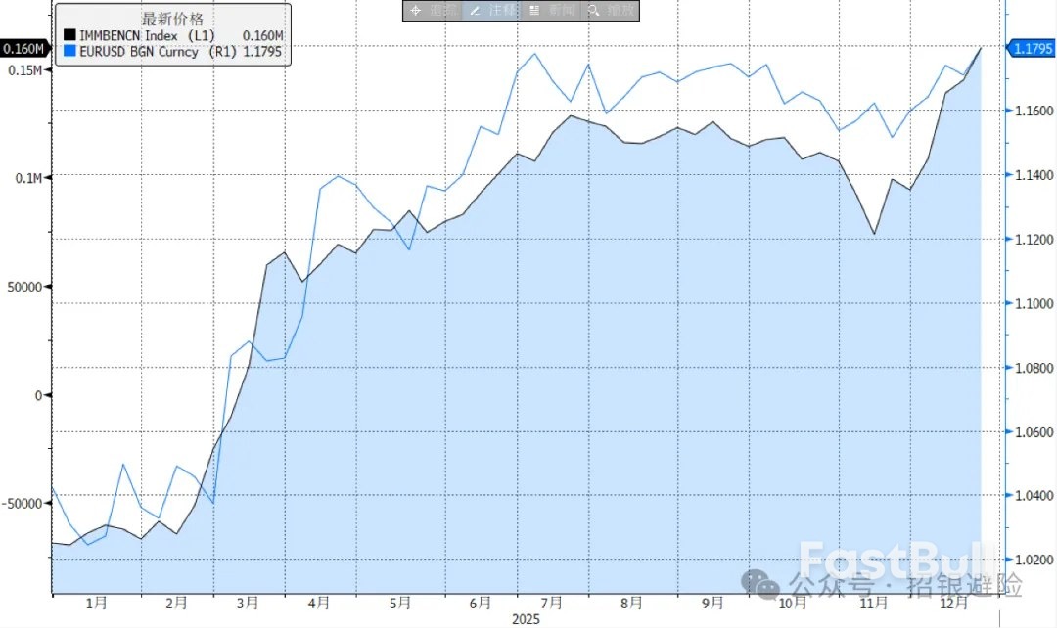The height and width of the screenshot is (628, 1057).
Task: Click the black 0.160M left-axis price flag
Action: pos(23,49)
